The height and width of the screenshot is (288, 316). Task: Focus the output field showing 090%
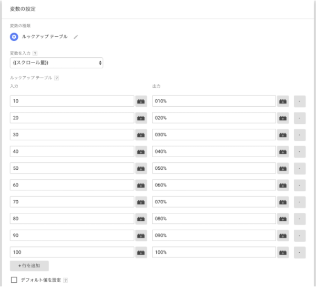pos(214,235)
